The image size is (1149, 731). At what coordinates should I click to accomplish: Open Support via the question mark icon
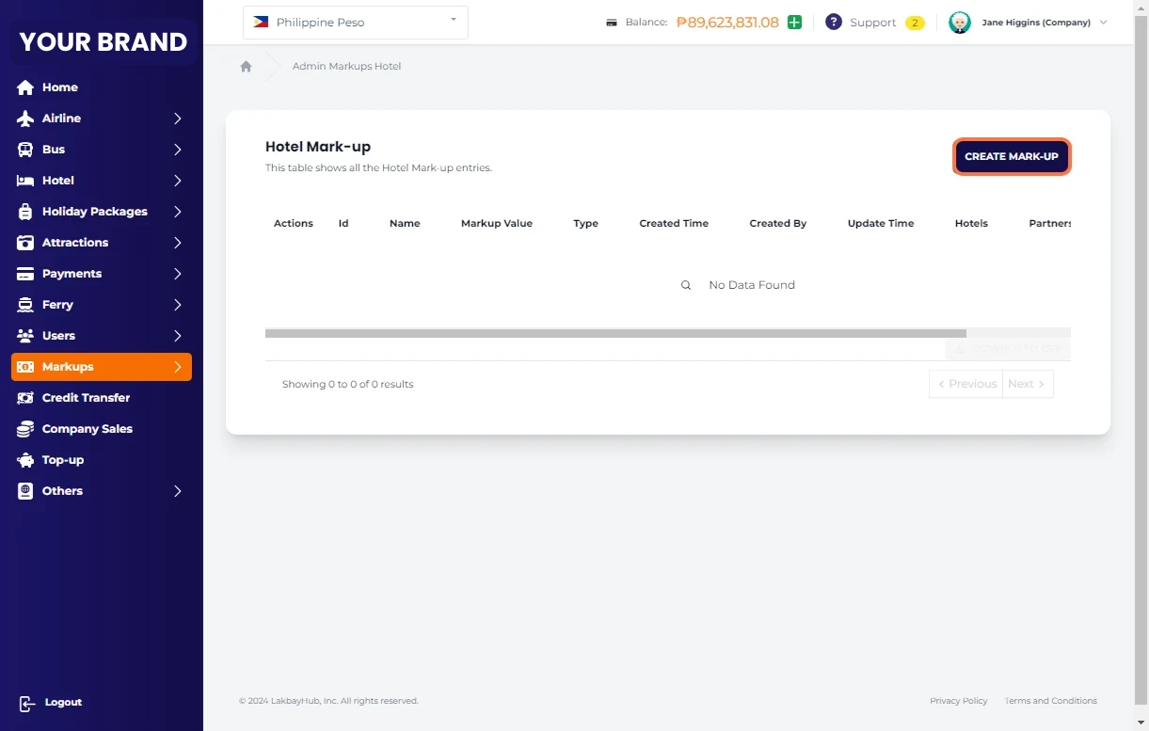[x=833, y=23]
